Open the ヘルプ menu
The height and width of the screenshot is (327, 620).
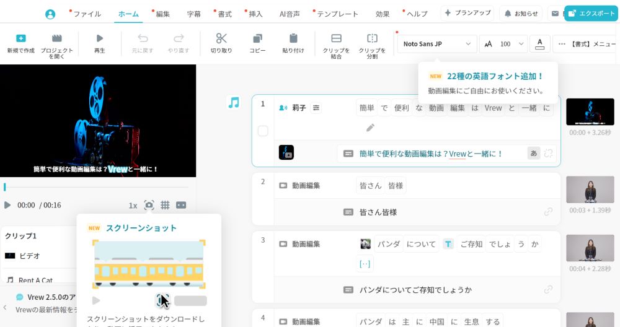417,14
